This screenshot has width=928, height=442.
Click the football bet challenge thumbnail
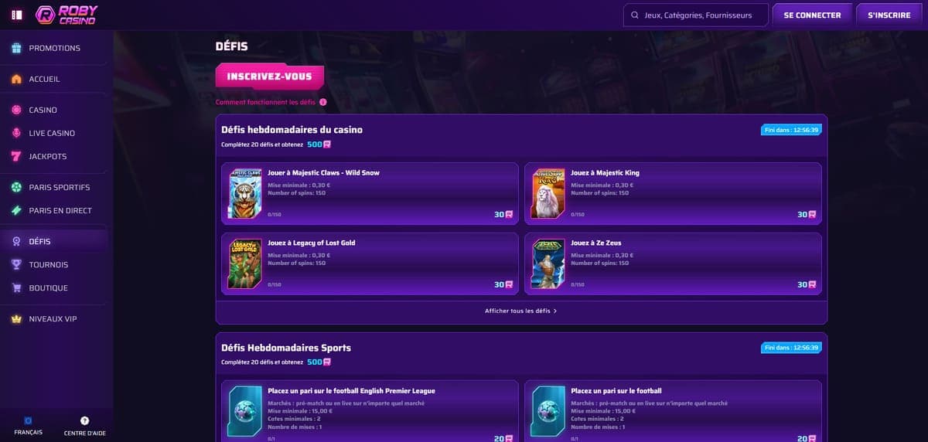(x=548, y=410)
